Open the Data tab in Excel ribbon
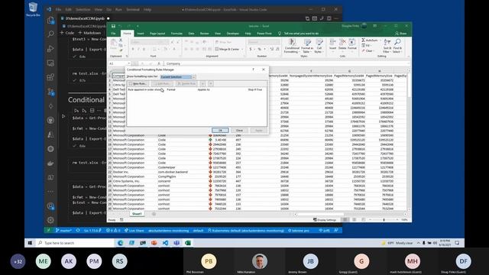489x275 pixels. pyautogui.click(x=191, y=34)
